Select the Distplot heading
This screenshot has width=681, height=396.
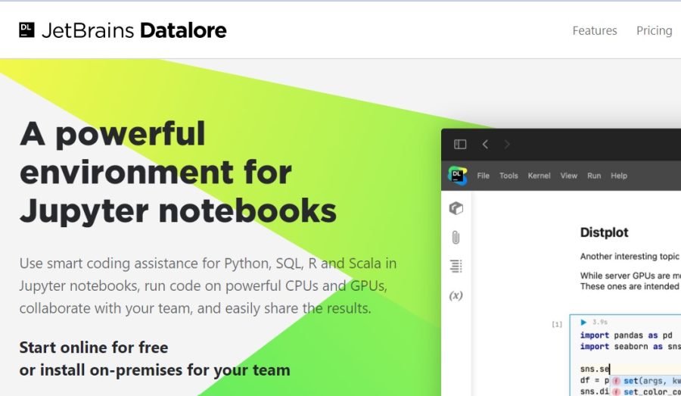(x=604, y=232)
